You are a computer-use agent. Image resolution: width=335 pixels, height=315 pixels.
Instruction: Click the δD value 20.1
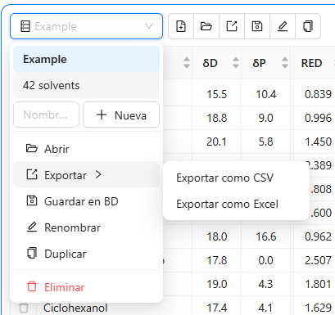216,142
